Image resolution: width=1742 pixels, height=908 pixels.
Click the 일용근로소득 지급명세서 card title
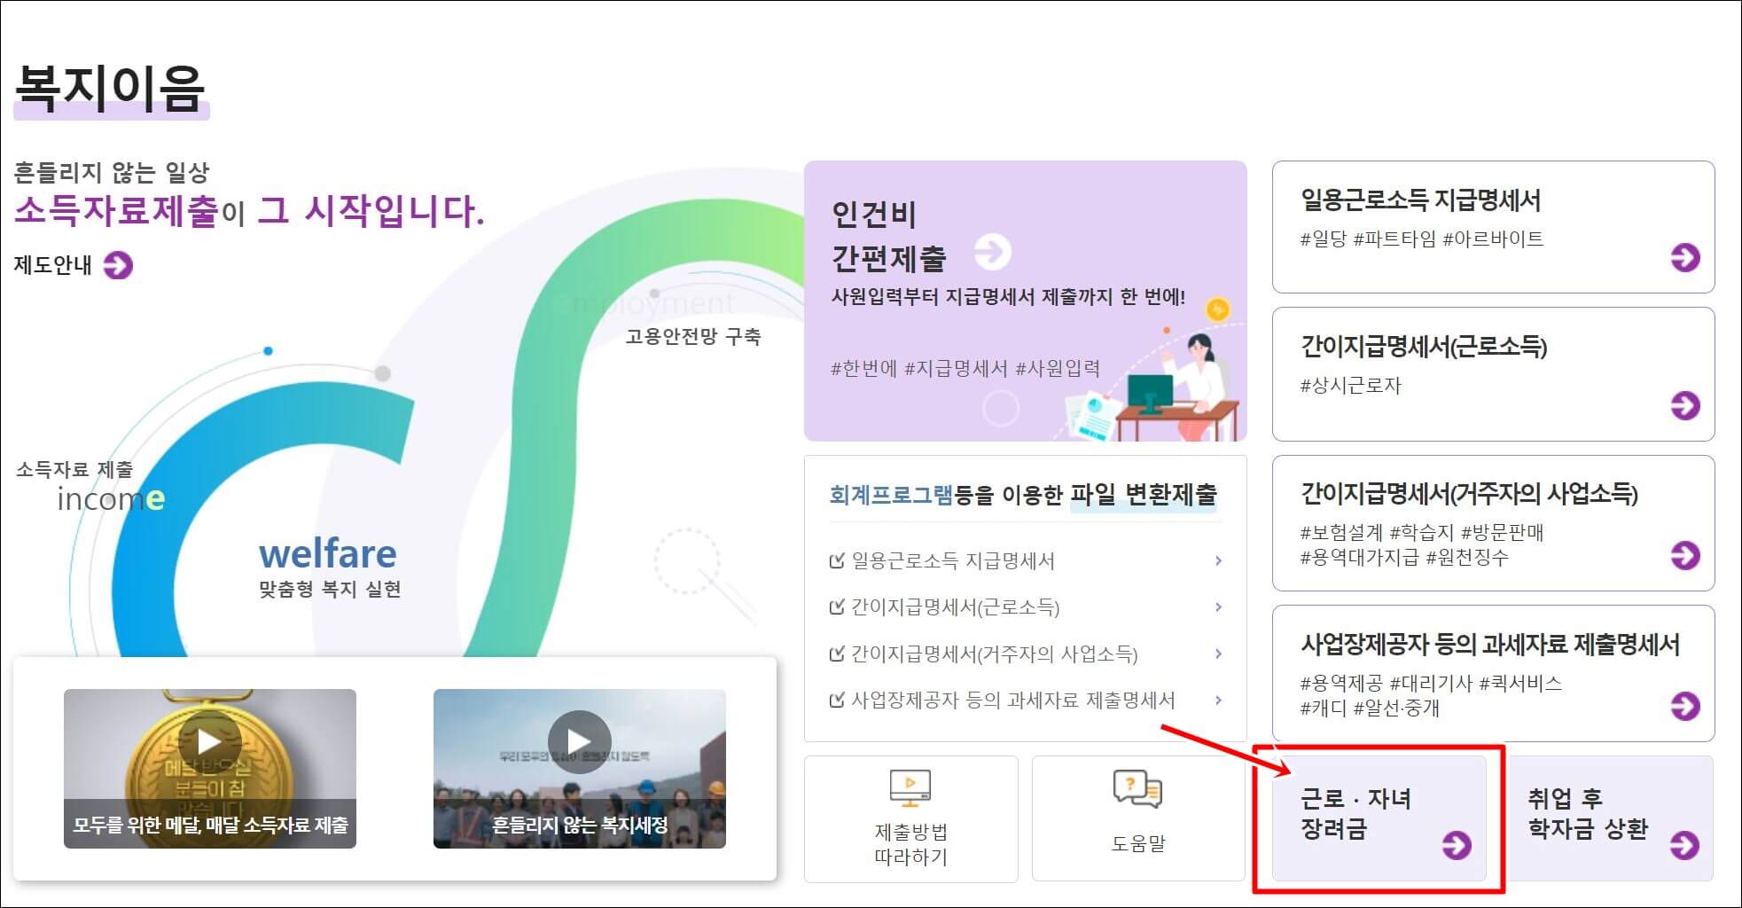[x=1420, y=200]
